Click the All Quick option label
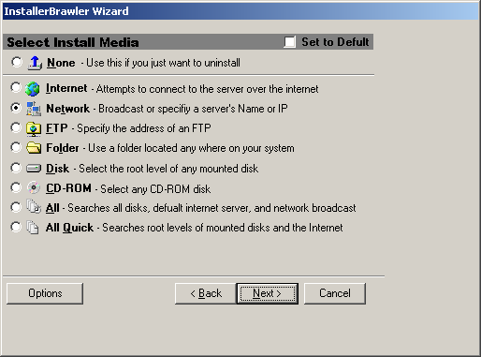Viewport: 481px width, 357px height. 69,228
